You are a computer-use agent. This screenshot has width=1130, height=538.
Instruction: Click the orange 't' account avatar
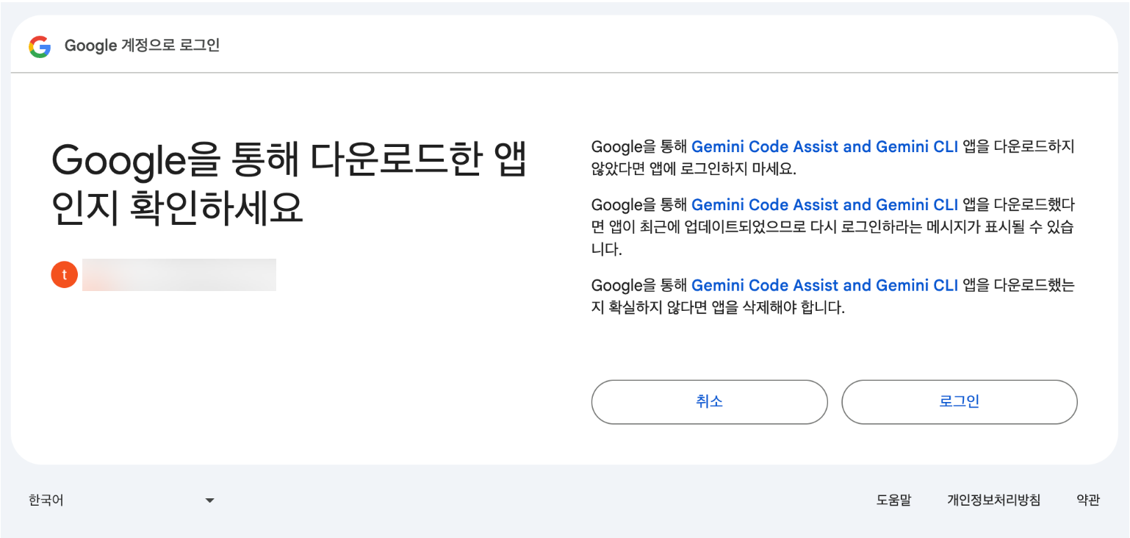pos(65,275)
